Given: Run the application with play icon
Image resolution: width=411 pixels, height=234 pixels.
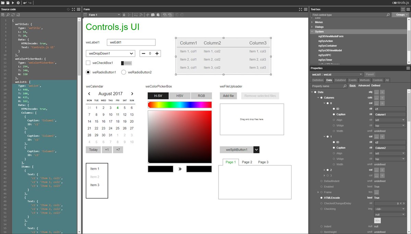Looking at the screenshot, I should click(x=13, y=3).
